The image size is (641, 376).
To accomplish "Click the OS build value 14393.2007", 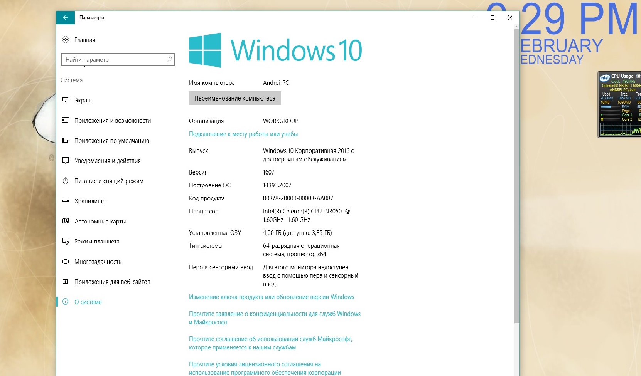I will [277, 185].
